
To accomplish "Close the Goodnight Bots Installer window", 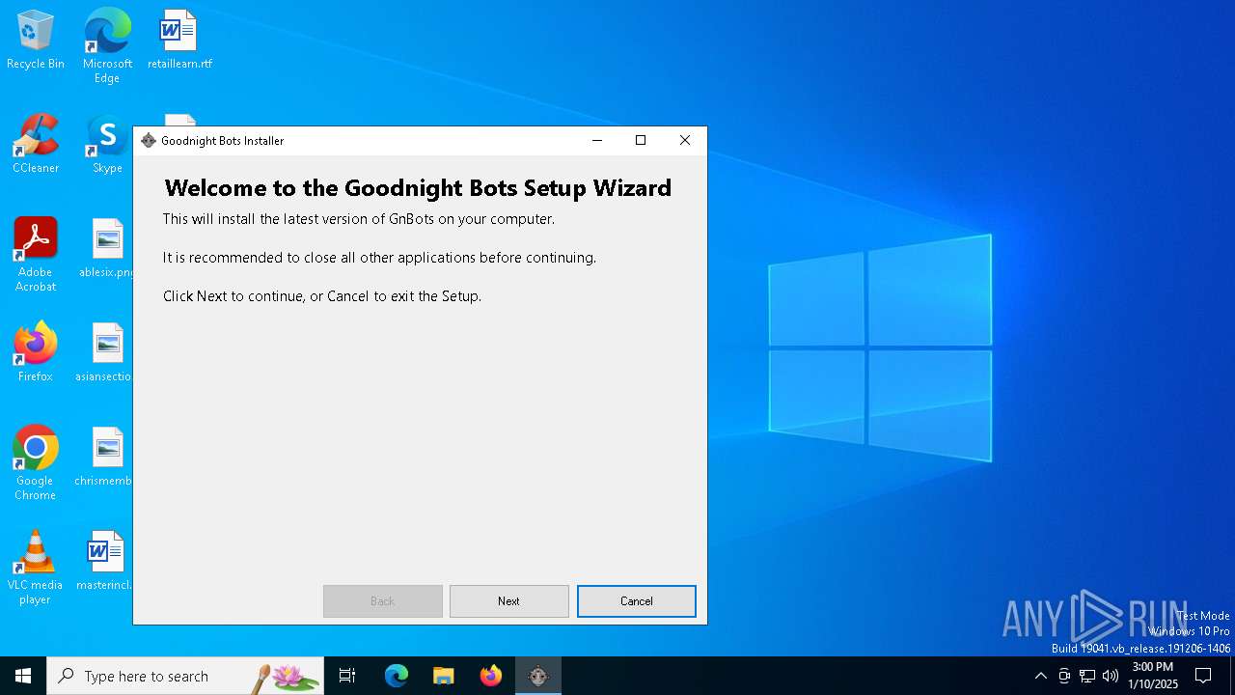I will click(685, 141).
